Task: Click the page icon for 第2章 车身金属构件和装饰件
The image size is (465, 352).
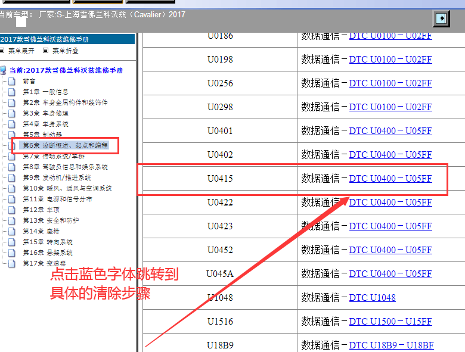Action: coord(12,102)
